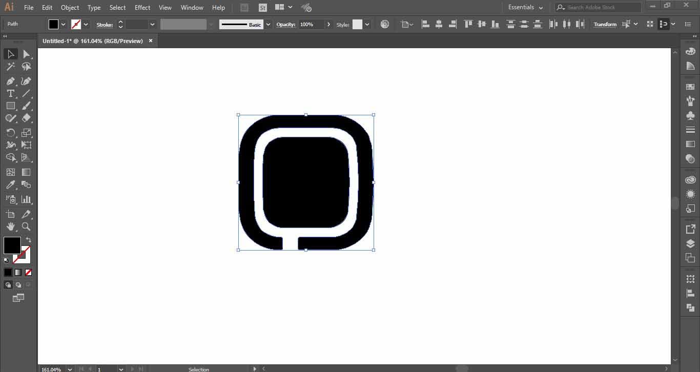Select the Rectangle tool
This screenshot has height=372, width=700.
pyautogui.click(x=10, y=106)
